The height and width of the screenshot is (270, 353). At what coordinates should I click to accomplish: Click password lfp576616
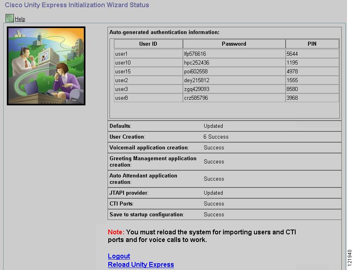[x=234, y=54]
